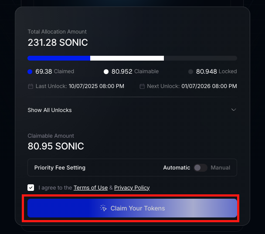Open the Privacy Policy link

click(132, 188)
